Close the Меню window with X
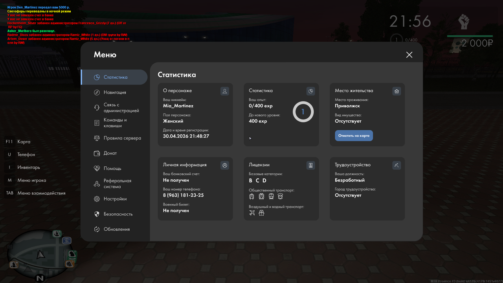The width and height of the screenshot is (503, 283). pyautogui.click(x=409, y=55)
